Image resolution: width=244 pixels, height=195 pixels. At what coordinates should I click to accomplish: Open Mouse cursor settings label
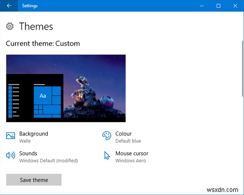point(132,153)
